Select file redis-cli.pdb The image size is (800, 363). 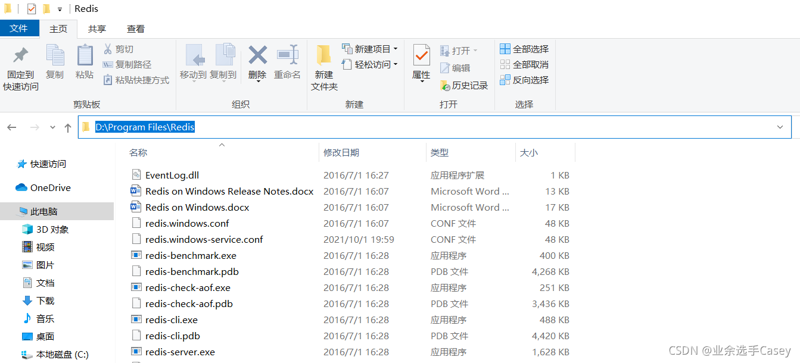tap(173, 336)
